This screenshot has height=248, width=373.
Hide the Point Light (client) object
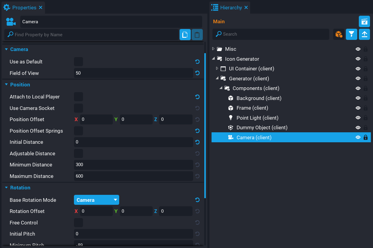coord(358,118)
